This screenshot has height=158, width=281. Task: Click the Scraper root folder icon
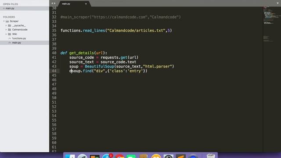[7, 21]
